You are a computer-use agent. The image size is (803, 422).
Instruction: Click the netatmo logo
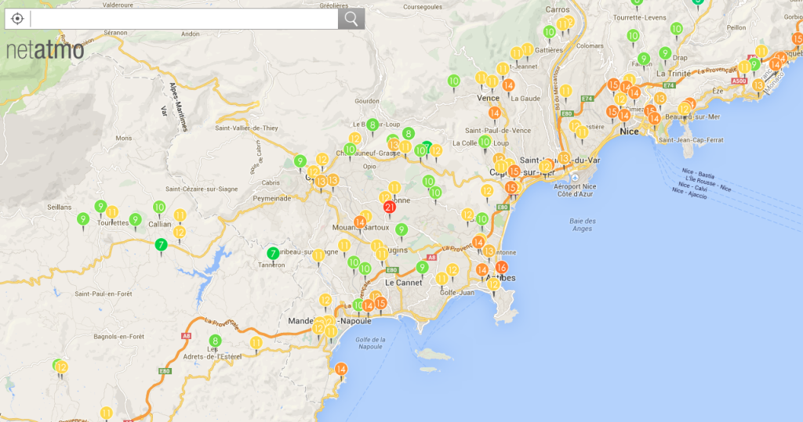point(44,51)
